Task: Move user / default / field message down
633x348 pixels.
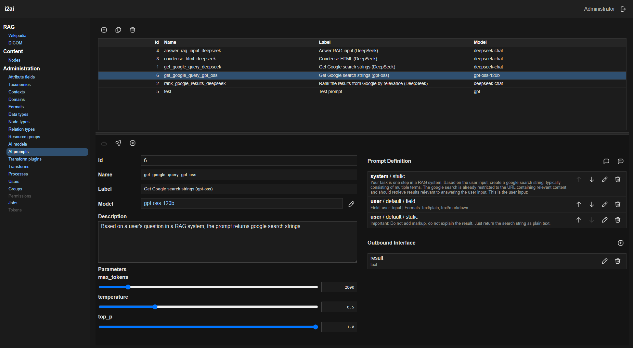Action: [x=592, y=204]
